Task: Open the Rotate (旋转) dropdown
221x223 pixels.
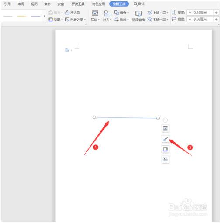Action: click(x=121, y=19)
